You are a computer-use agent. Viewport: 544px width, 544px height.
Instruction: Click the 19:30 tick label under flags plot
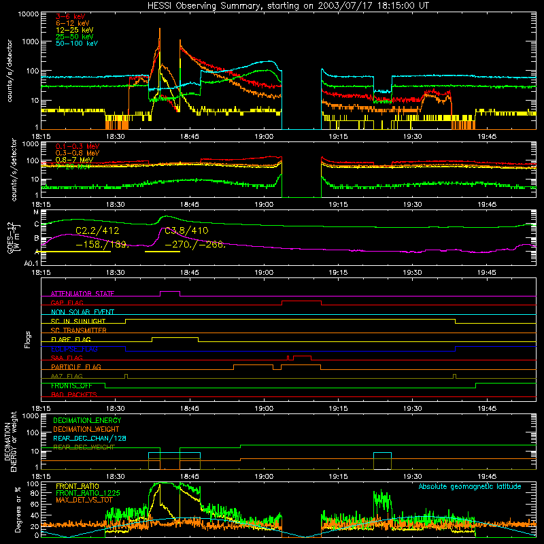click(x=413, y=409)
